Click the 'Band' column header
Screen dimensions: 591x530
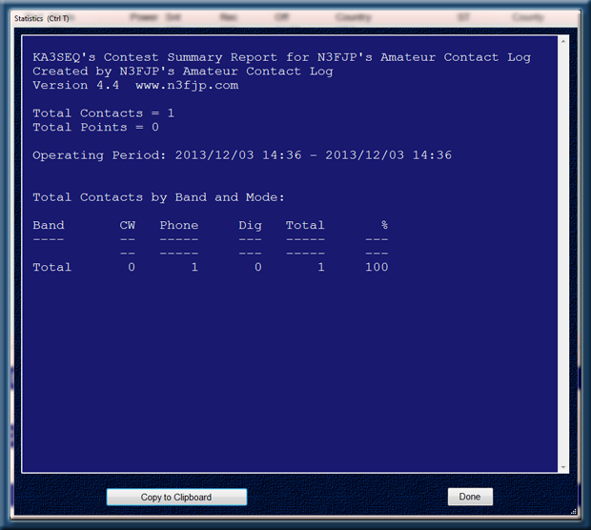click(49, 225)
